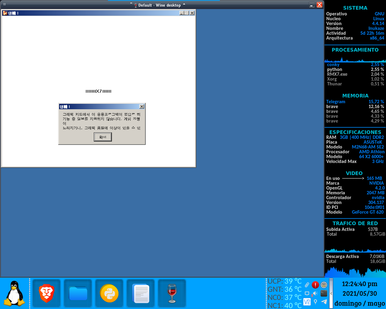Click the PROCESAMIENTO heading in conky
This screenshot has width=386, height=309.
pos(355,50)
